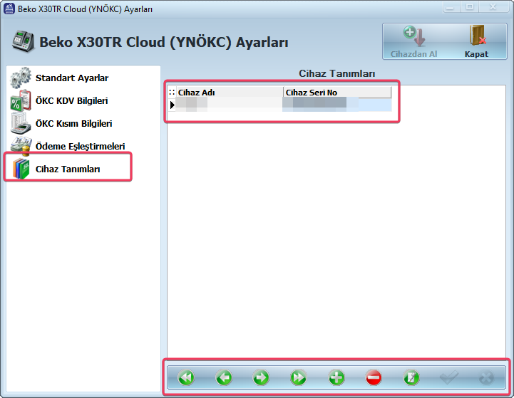
Task: Select ÖKC KDV Bilgileri in sidebar
Action: 71,101
